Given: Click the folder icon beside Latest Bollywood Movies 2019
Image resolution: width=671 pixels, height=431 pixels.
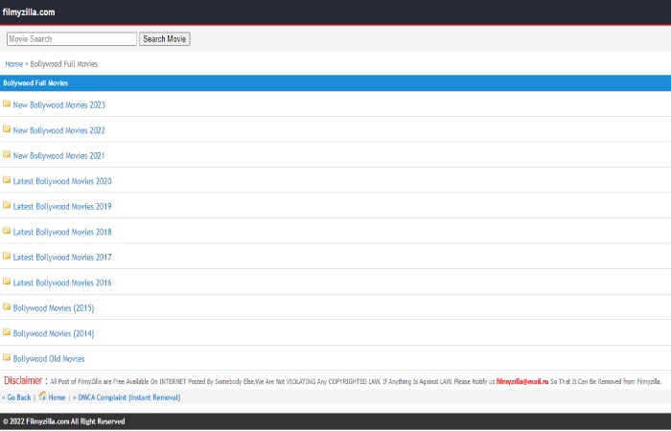Looking at the screenshot, I should point(7,205).
